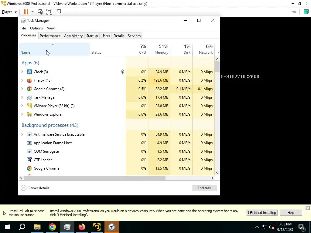
Task: Open taskbar Search magnifier icon
Action: [22, 227]
